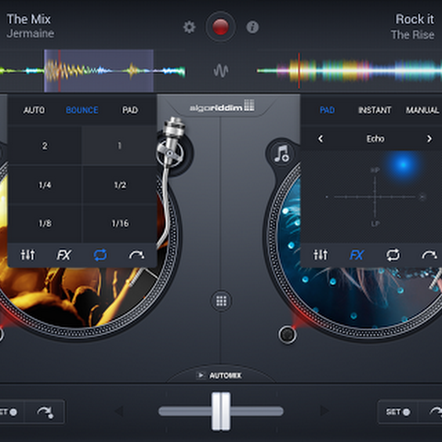442x442 pixels.
Task: Click the waveform sync icon between tracks
Action: point(221,71)
